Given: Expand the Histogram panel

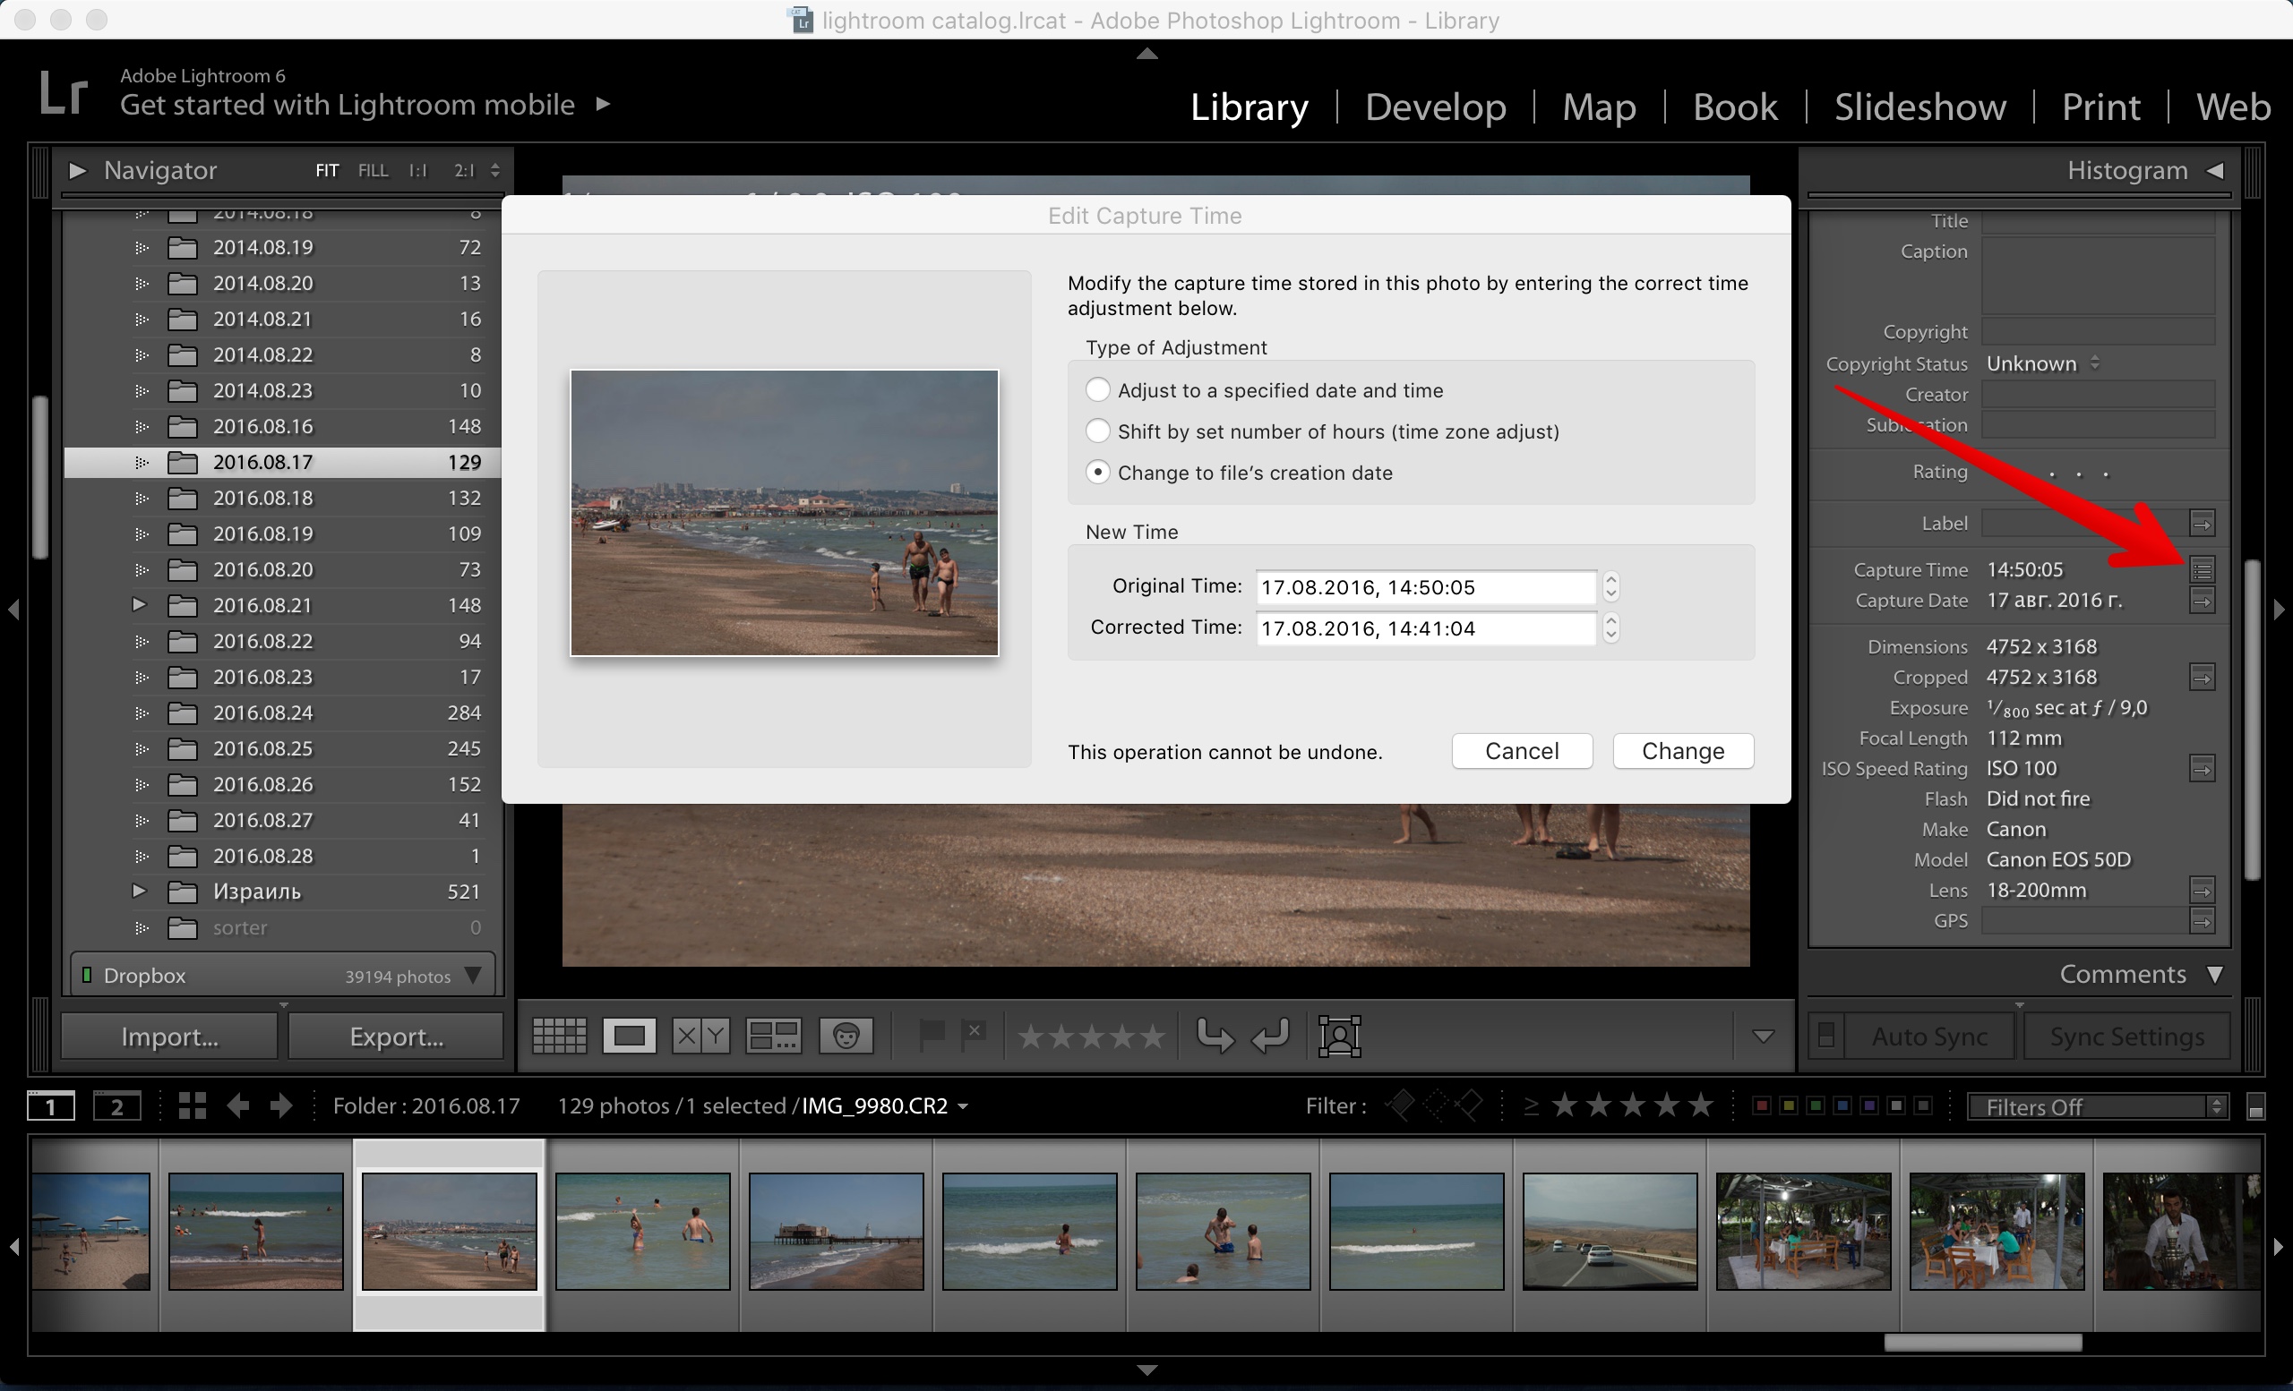Looking at the screenshot, I should point(2214,172).
